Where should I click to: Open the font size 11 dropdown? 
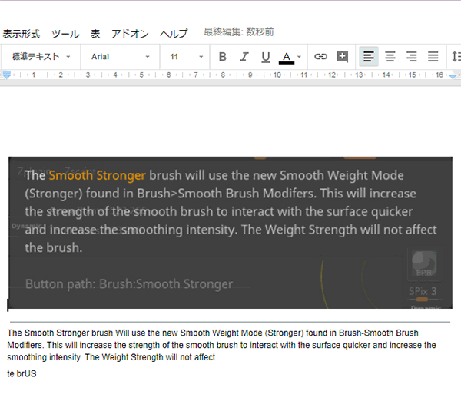[x=187, y=57]
